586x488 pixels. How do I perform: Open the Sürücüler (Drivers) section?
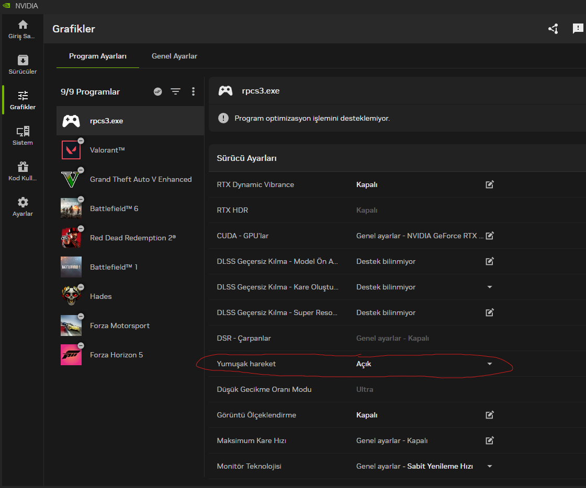pyautogui.click(x=23, y=64)
